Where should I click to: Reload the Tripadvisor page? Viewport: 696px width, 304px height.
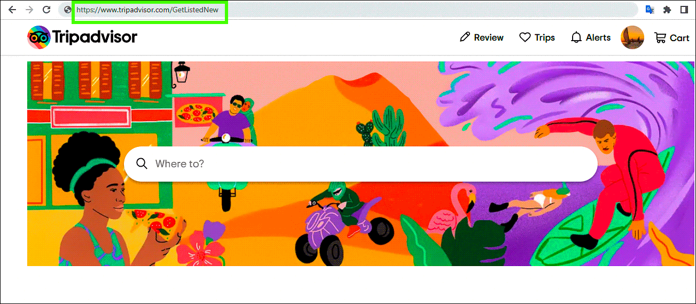[x=46, y=10]
